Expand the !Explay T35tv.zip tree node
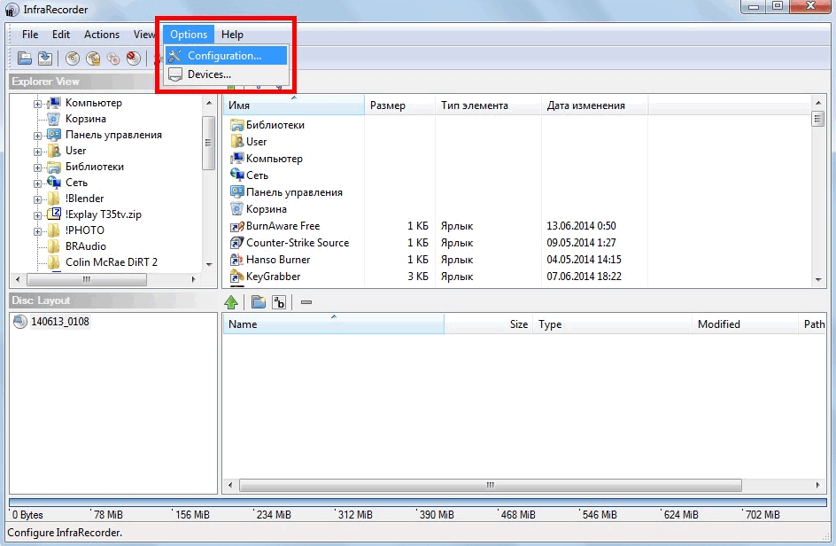 (x=37, y=215)
